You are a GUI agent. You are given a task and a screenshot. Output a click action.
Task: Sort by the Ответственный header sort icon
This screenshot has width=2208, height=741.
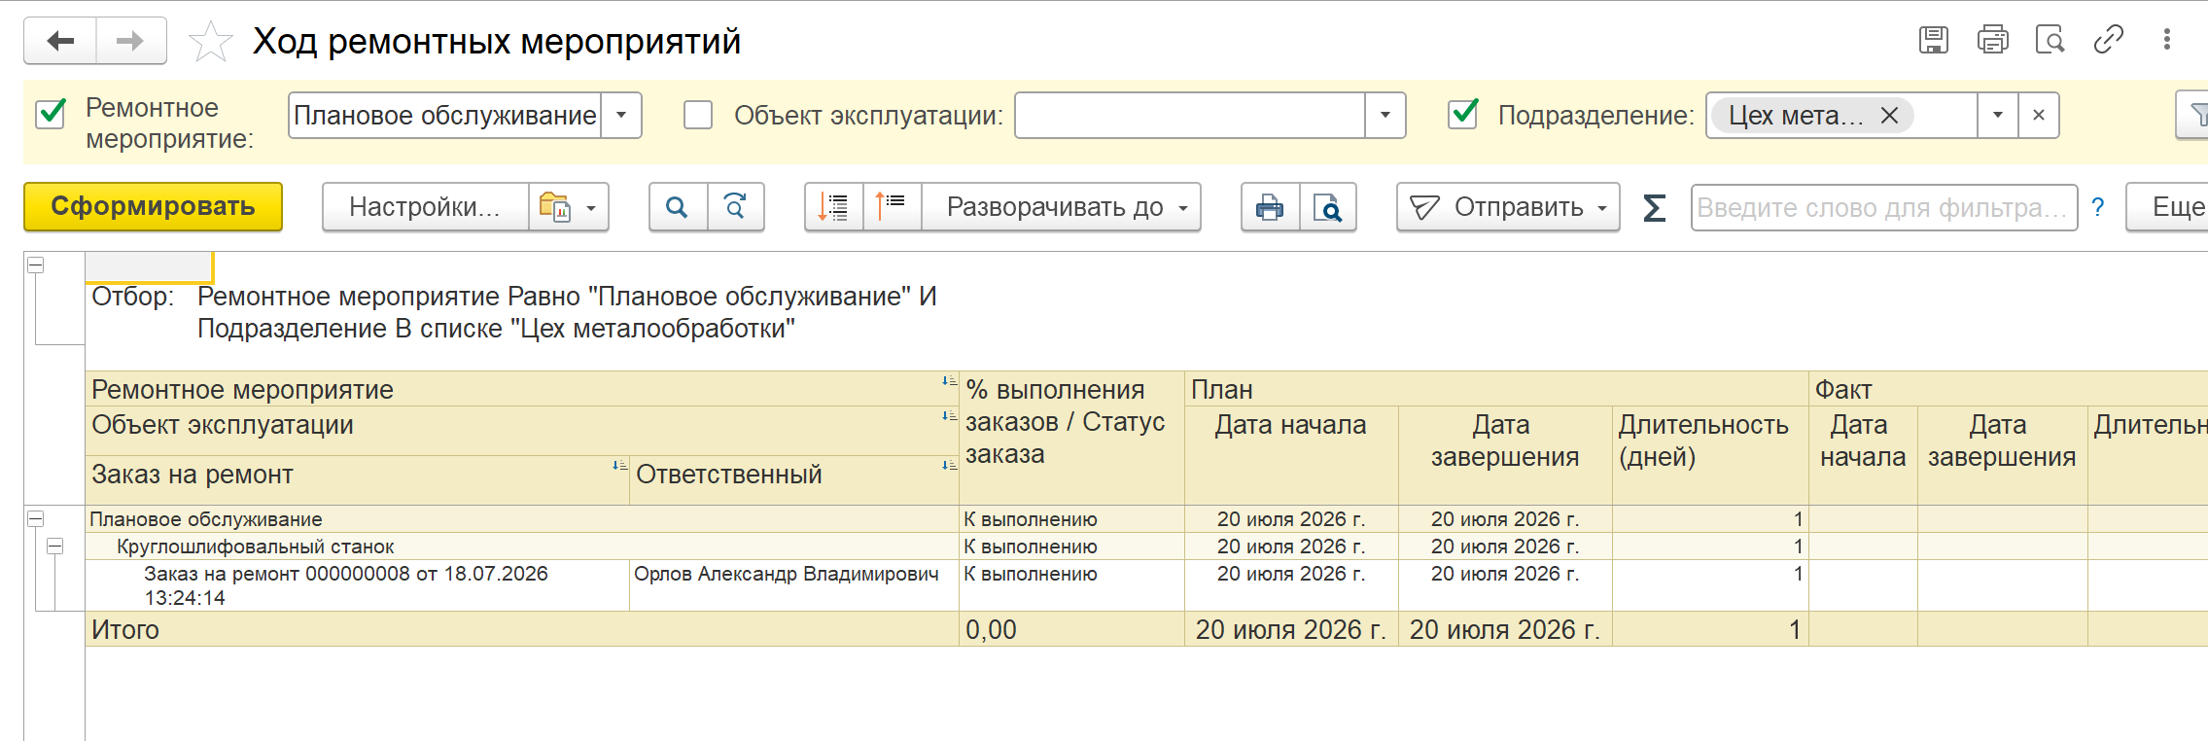pyautogui.click(x=949, y=466)
